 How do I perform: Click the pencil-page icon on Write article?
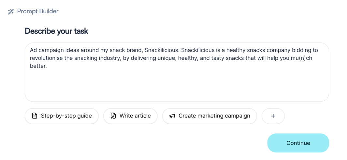point(113,116)
